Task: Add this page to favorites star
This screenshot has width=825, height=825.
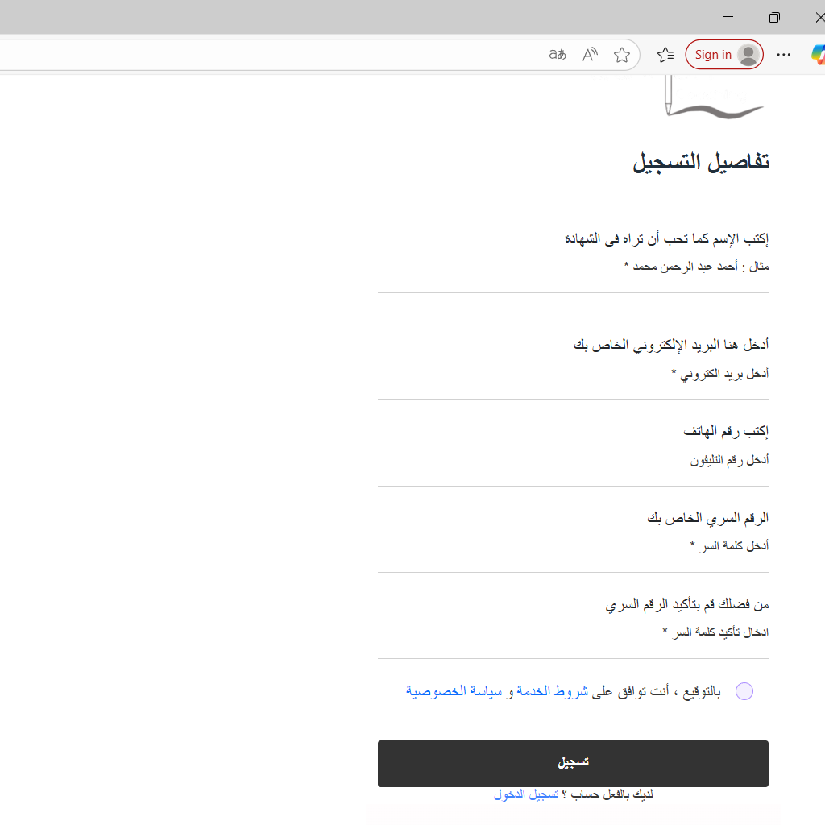Action: pos(622,55)
